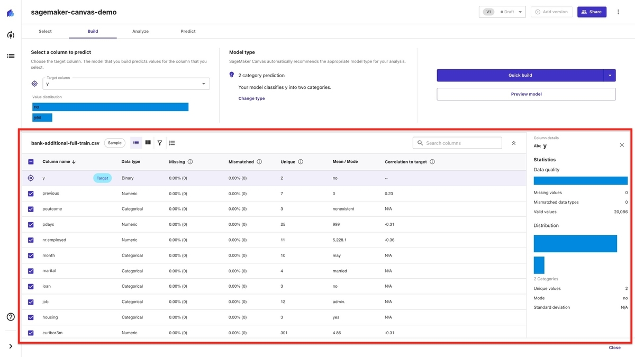Click the Mismatched info icon
Screen dimensions: 635x357
[259, 162]
